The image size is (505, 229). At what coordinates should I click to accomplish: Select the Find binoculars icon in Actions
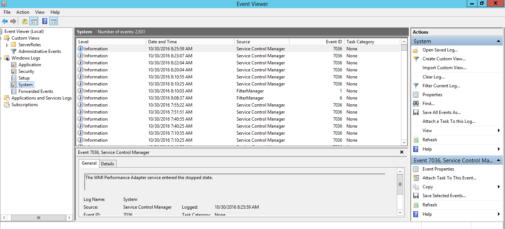[416, 103]
